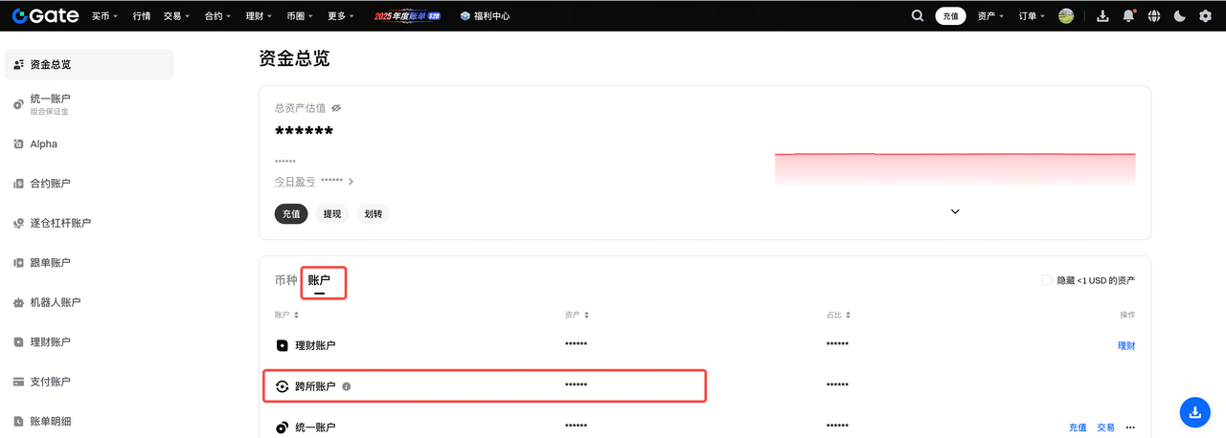Open the search magnifier in top bar
This screenshot has height=438, width=1226.
[x=918, y=16]
